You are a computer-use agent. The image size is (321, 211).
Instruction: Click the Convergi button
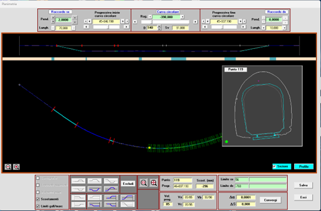(x=270, y=200)
